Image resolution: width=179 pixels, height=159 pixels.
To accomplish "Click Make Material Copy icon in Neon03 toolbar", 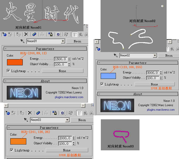I will point(38,113).
